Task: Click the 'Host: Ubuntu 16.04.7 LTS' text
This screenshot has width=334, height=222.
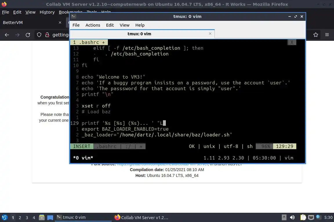Action: (167, 175)
